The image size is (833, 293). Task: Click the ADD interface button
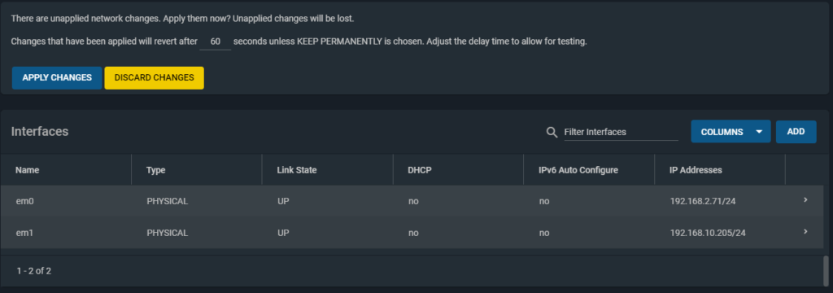click(x=796, y=131)
